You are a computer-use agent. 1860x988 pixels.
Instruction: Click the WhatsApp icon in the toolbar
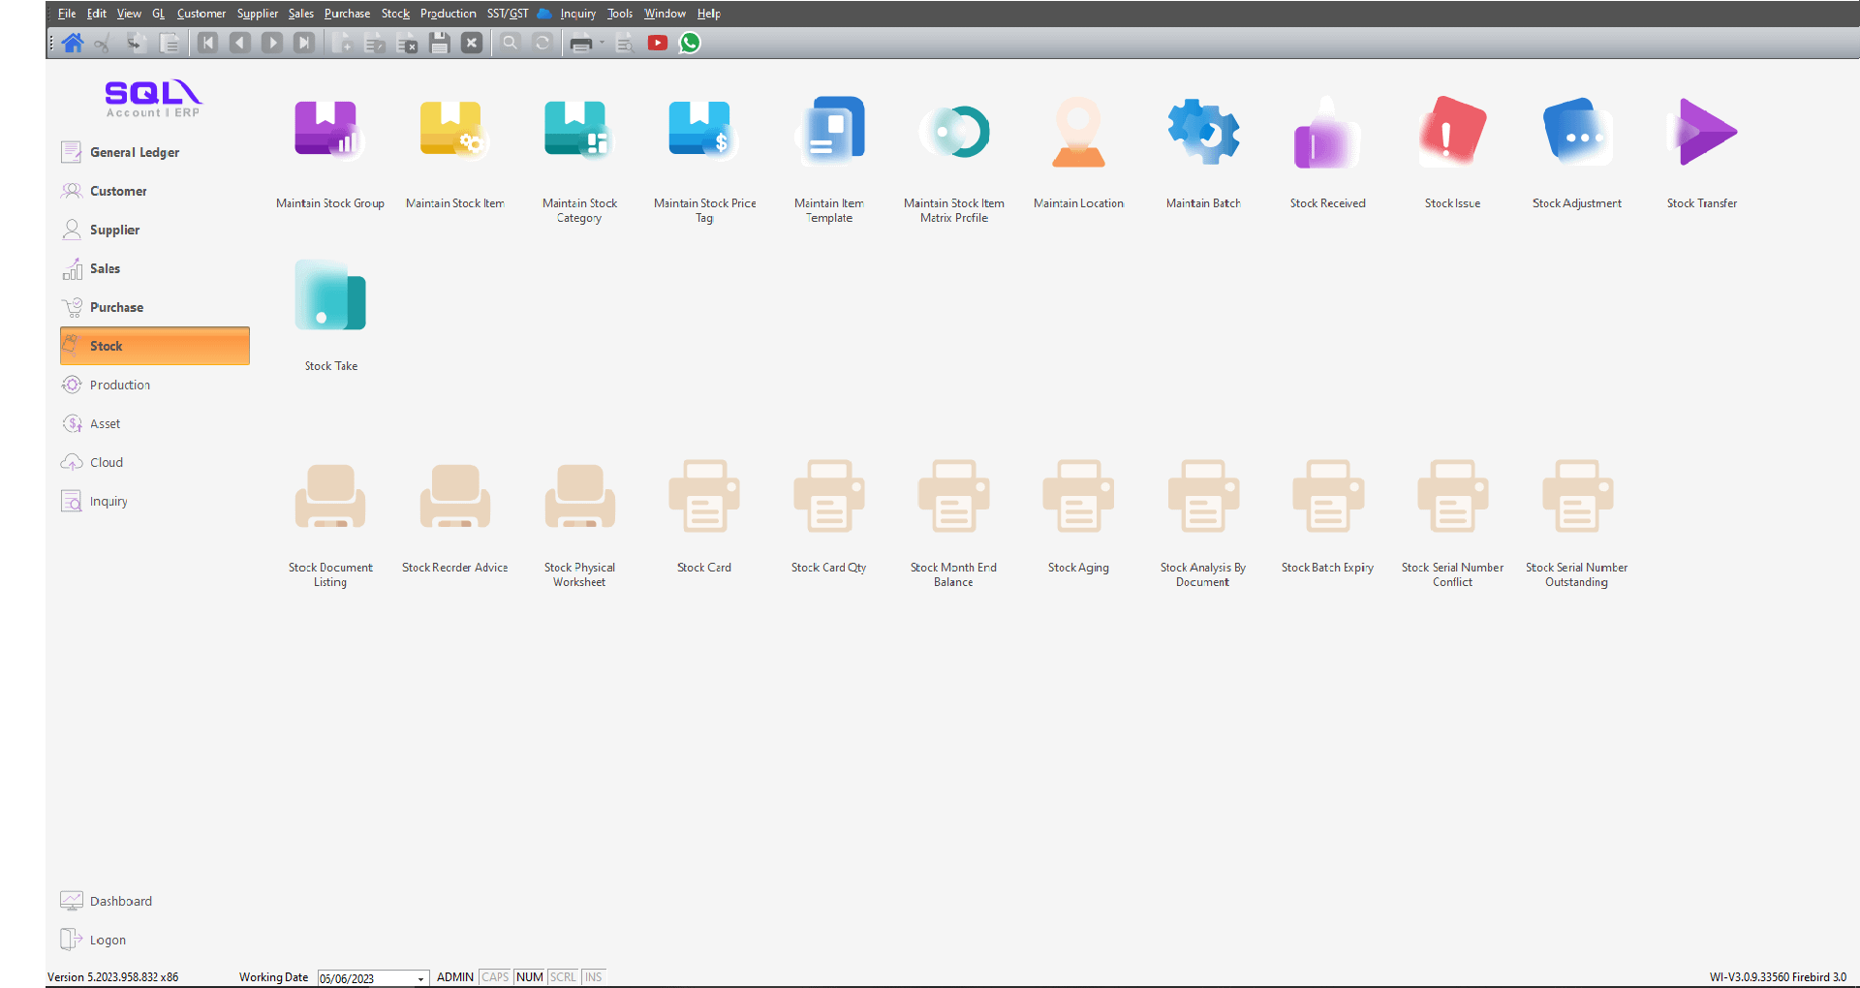click(x=690, y=43)
